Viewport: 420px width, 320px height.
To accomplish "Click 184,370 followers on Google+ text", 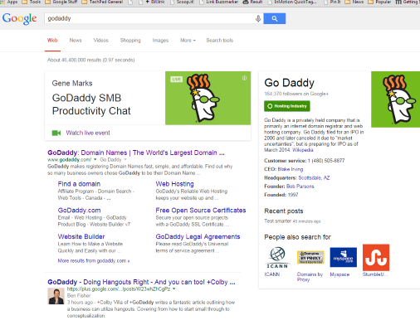I will (296, 94).
